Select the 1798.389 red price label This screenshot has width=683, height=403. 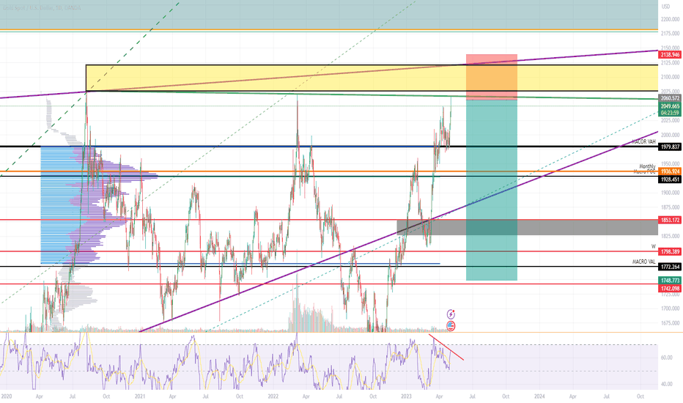click(x=670, y=251)
